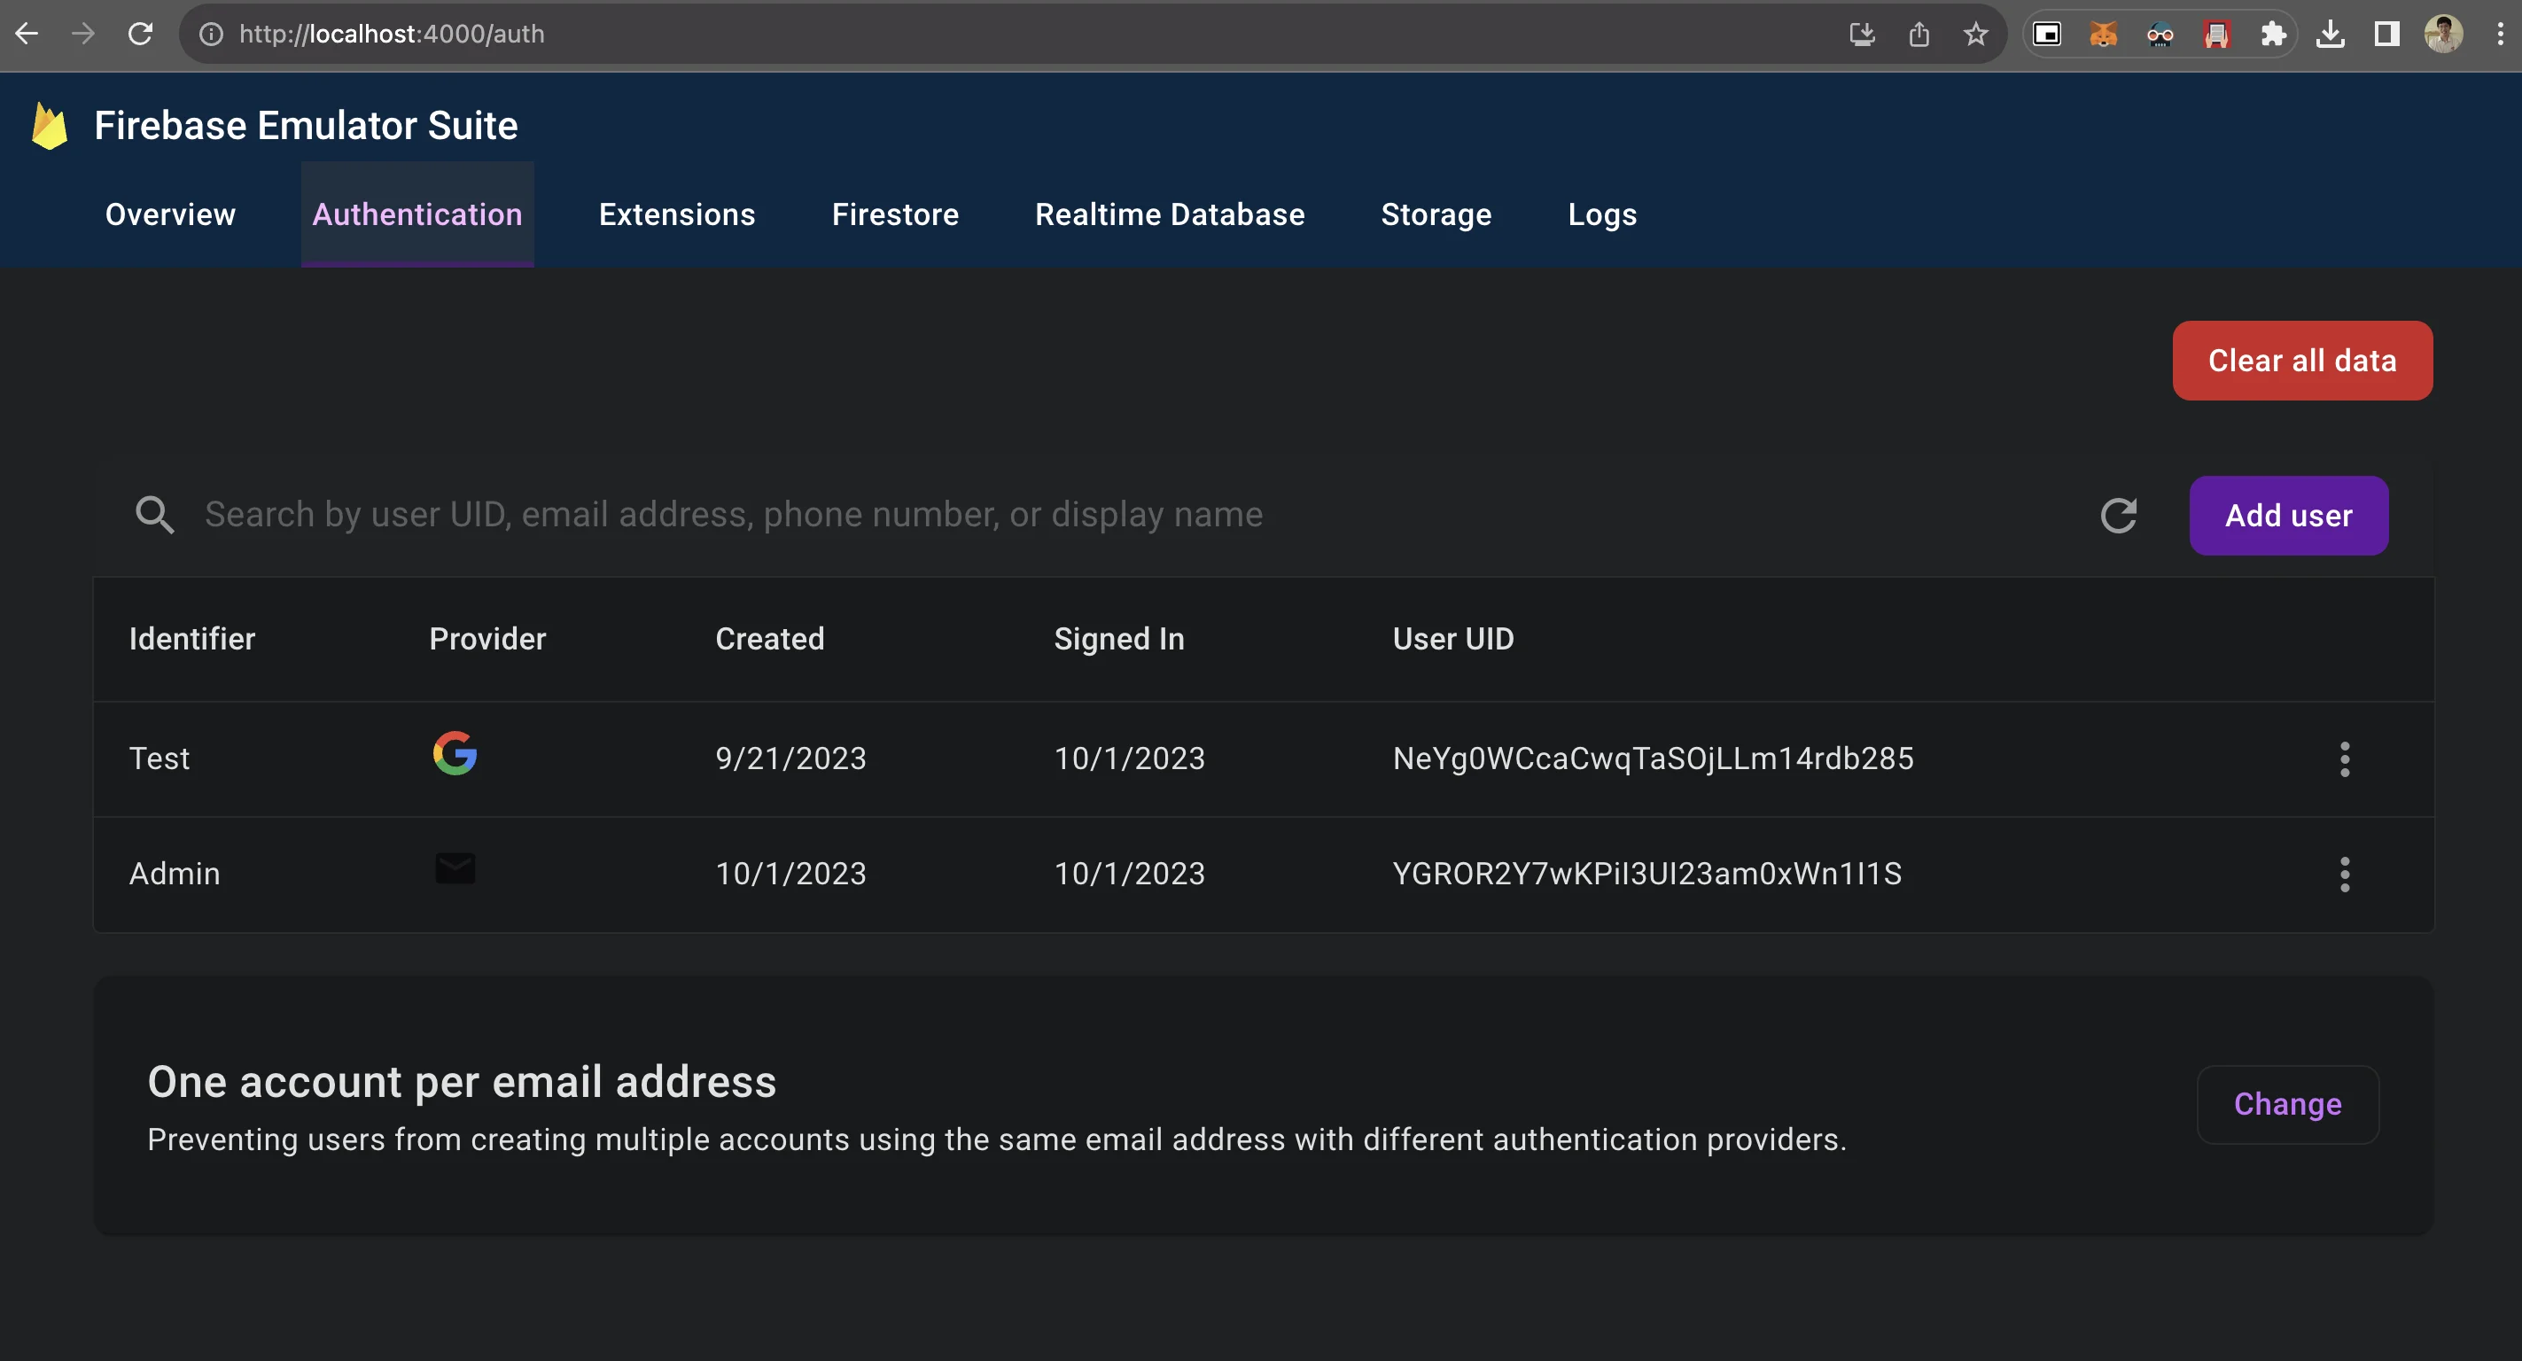Open the MetaMask fox extension
The width and height of the screenshot is (2522, 1361).
[2103, 35]
